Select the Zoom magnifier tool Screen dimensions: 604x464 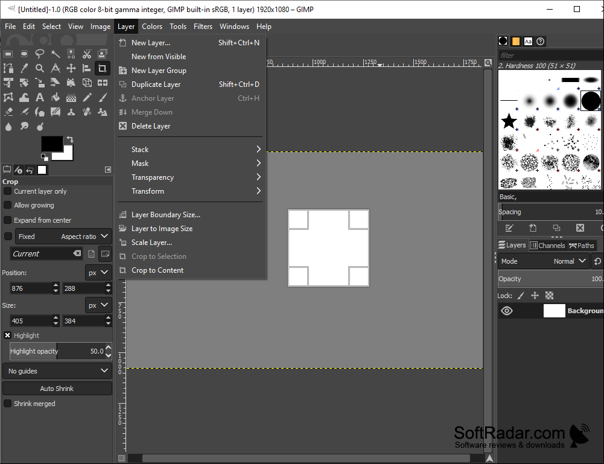click(40, 69)
